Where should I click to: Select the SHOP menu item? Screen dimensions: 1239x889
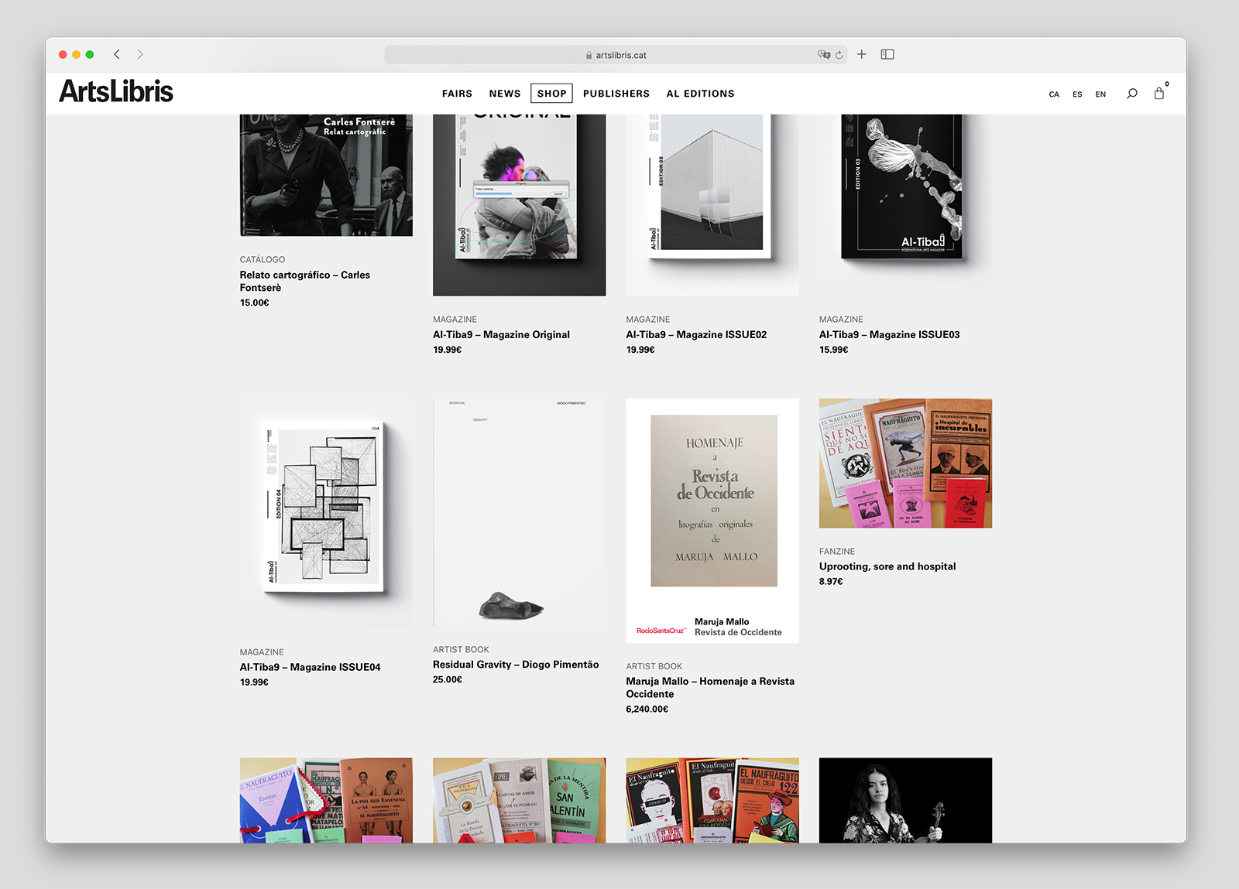[x=552, y=94]
